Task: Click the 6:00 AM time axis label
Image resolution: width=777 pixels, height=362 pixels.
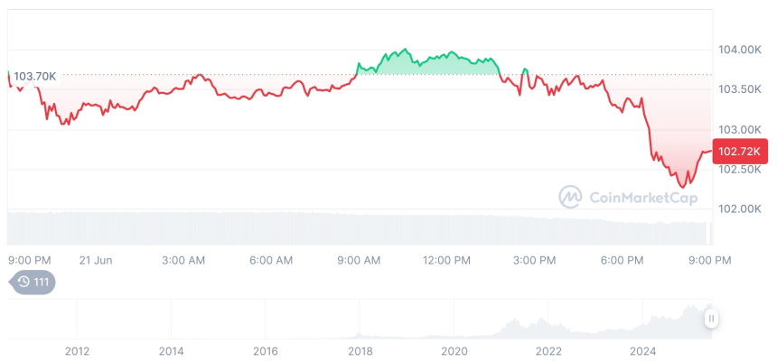Action: pyautogui.click(x=271, y=260)
